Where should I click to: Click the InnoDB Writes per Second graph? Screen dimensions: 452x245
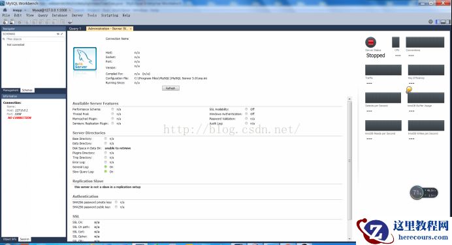pyautogui.click(x=426, y=125)
